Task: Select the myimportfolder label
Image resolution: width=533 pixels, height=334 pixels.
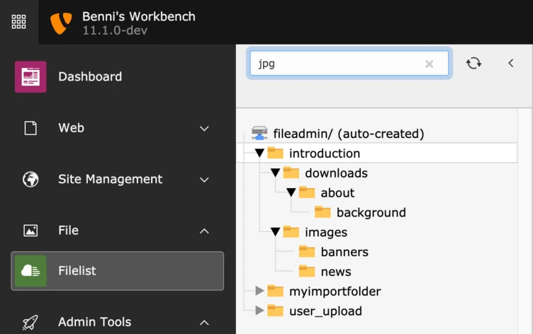Action: (335, 292)
